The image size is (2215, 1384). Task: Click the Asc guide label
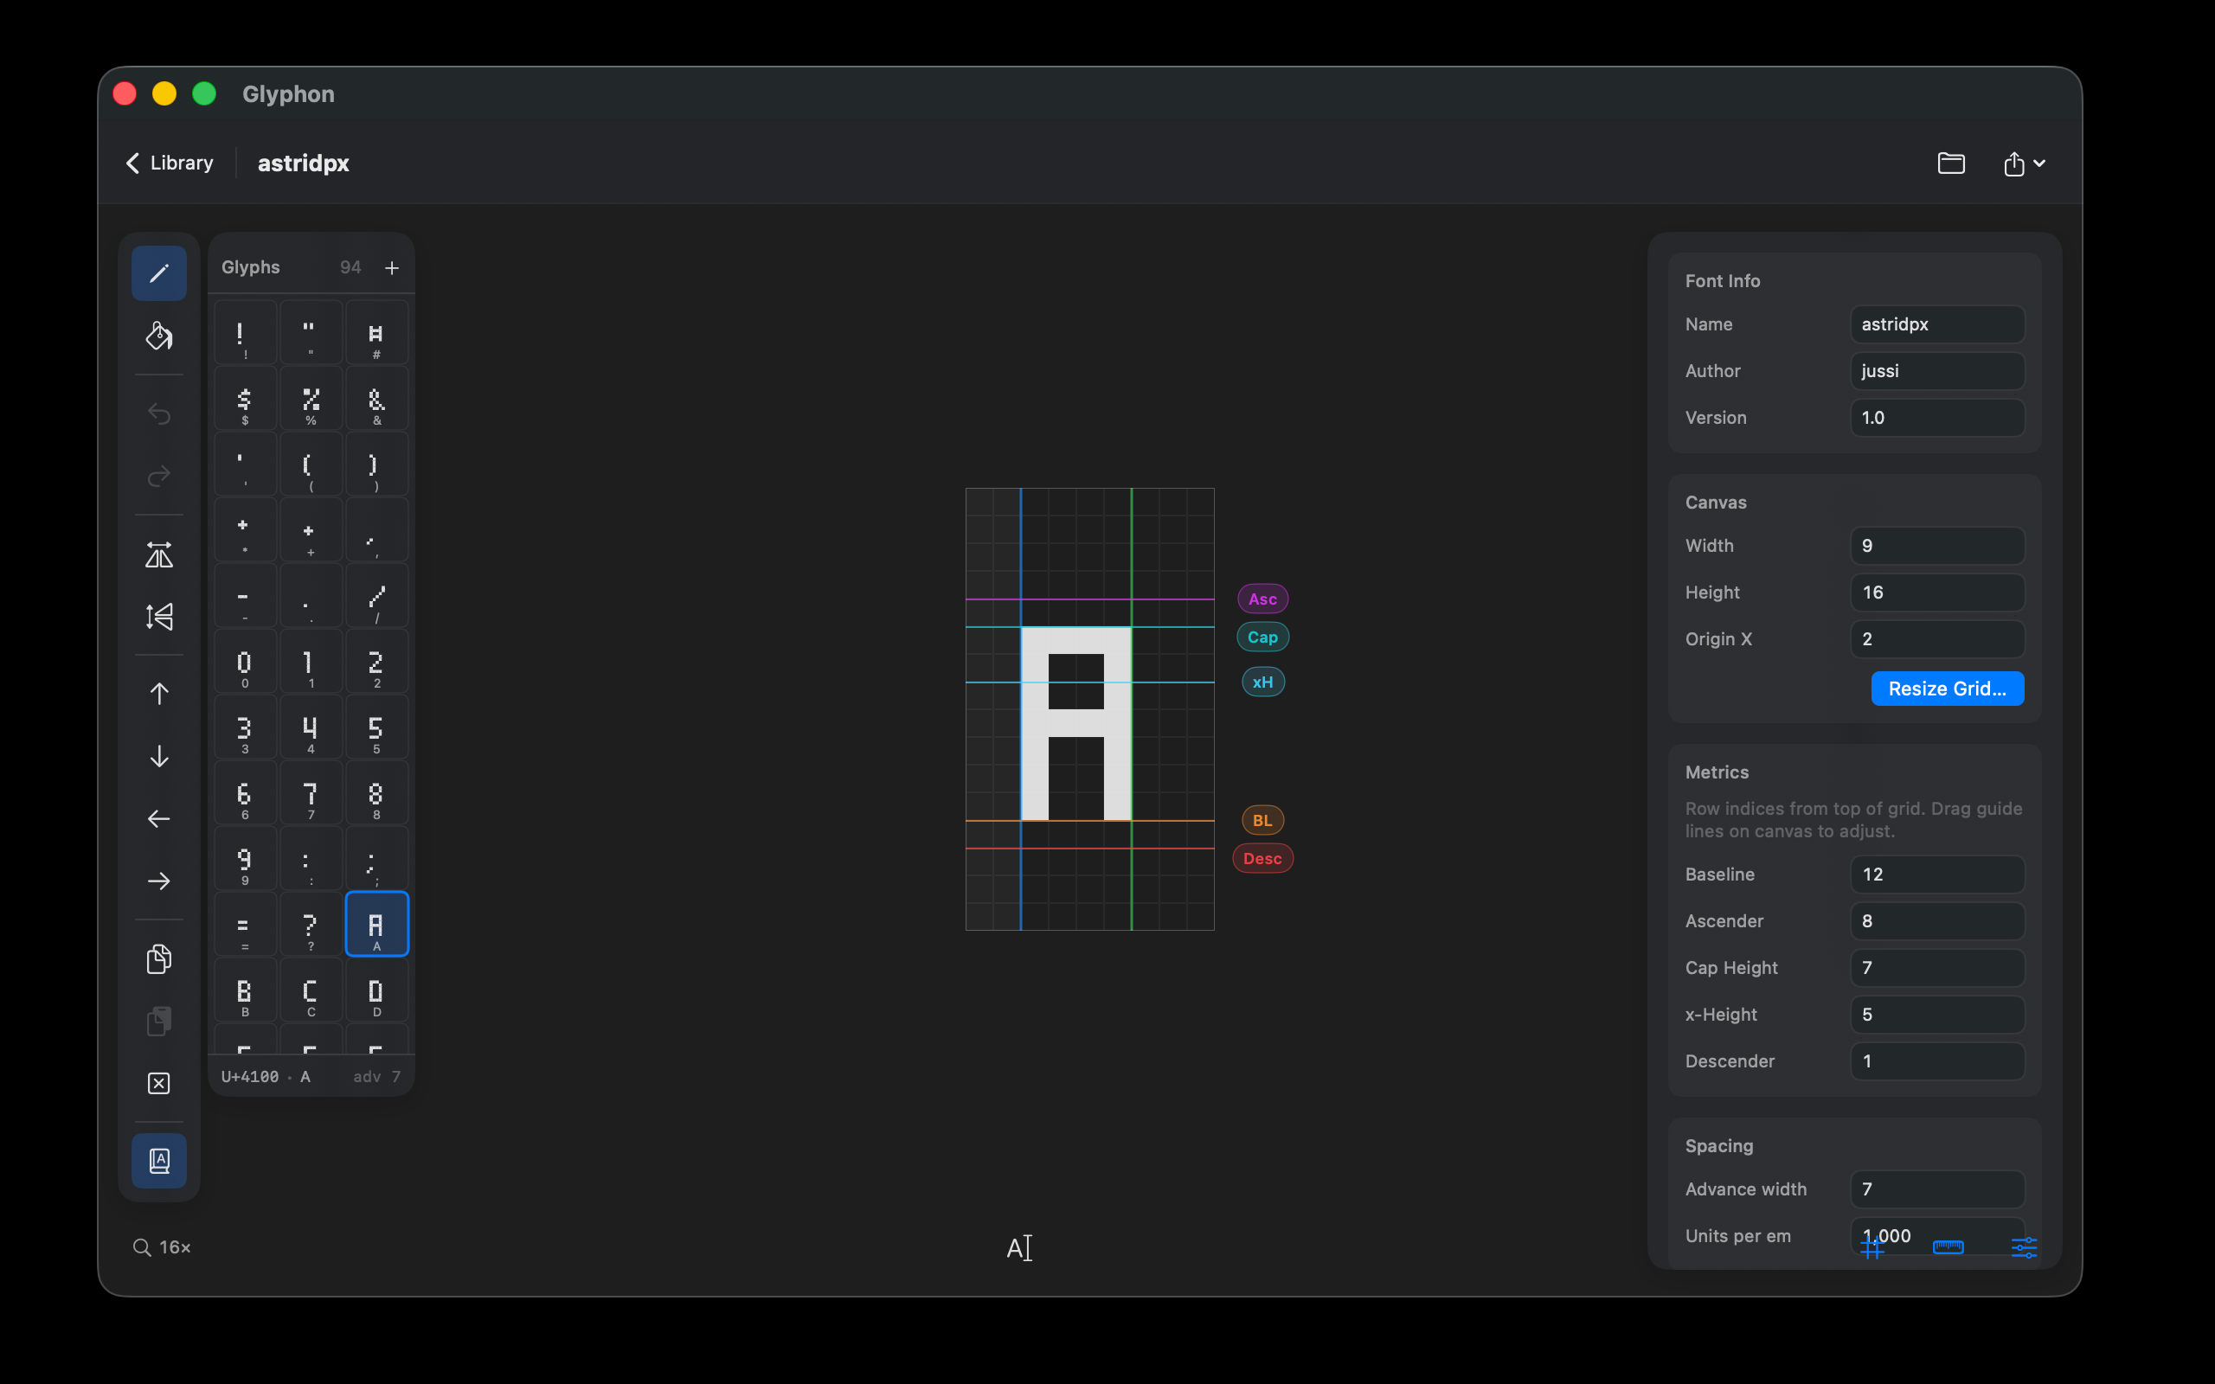[x=1262, y=599]
